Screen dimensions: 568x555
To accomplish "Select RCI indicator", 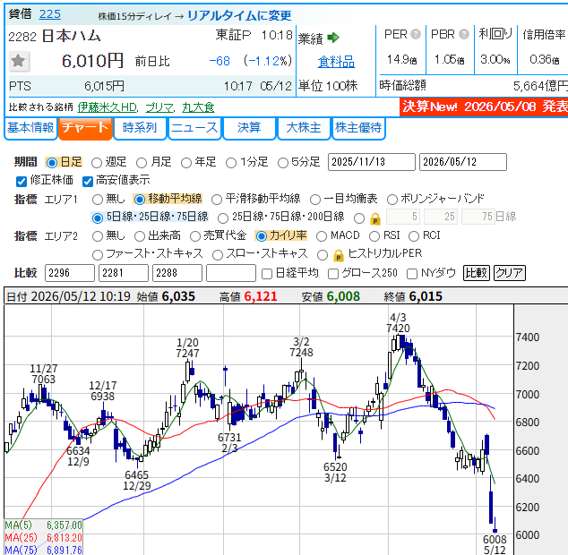I will pyautogui.click(x=414, y=236).
